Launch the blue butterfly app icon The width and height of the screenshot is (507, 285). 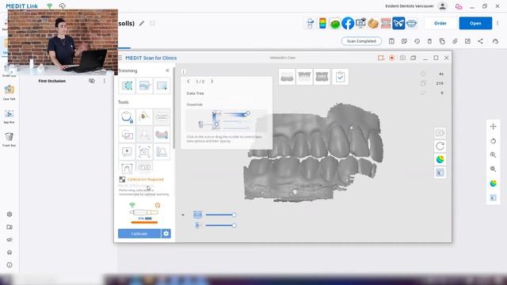(398, 23)
